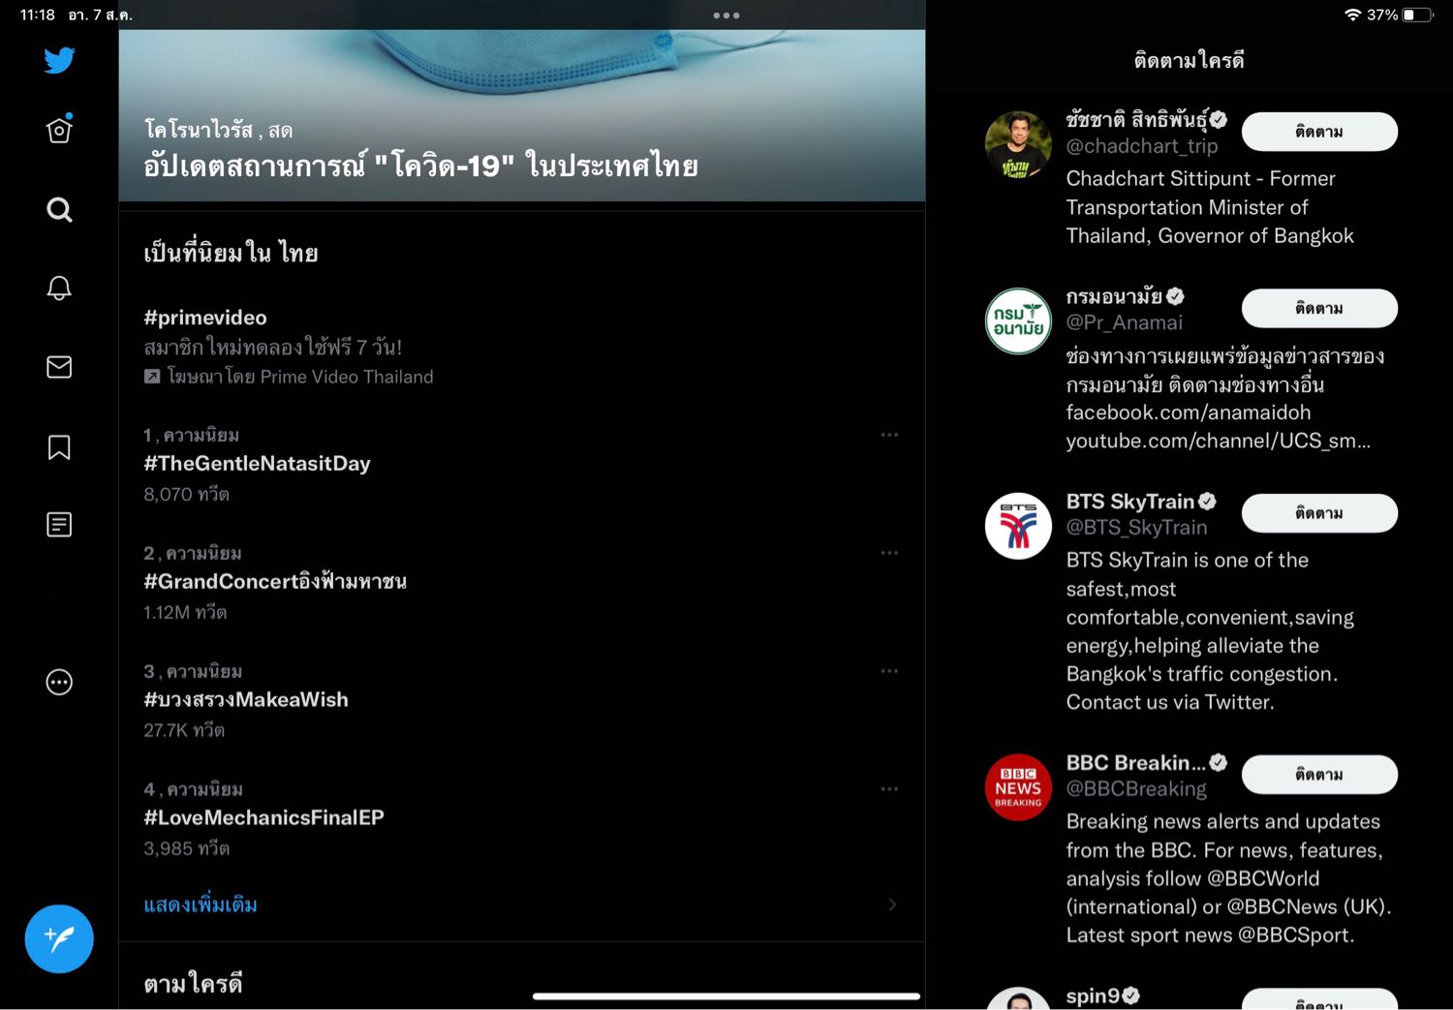Open กรมอนามัย profile avatar
Screen dimensions: 1453x1010
pyautogui.click(x=1018, y=321)
